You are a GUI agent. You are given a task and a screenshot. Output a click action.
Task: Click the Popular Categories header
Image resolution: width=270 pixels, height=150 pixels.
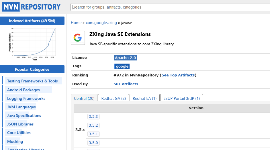coord(32,69)
